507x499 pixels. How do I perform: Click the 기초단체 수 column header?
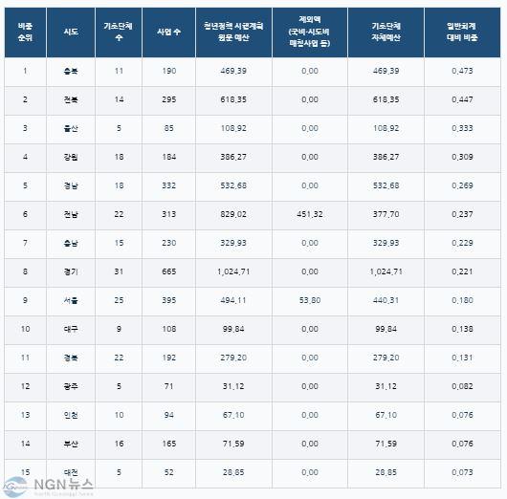[119, 32]
